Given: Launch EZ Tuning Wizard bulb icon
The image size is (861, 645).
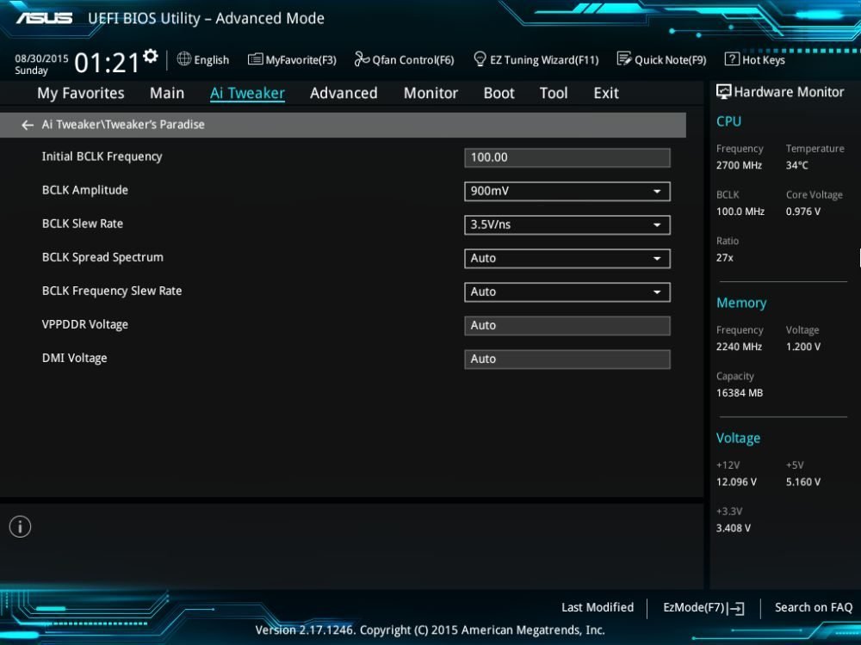Looking at the screenshot, I should 480,58.
